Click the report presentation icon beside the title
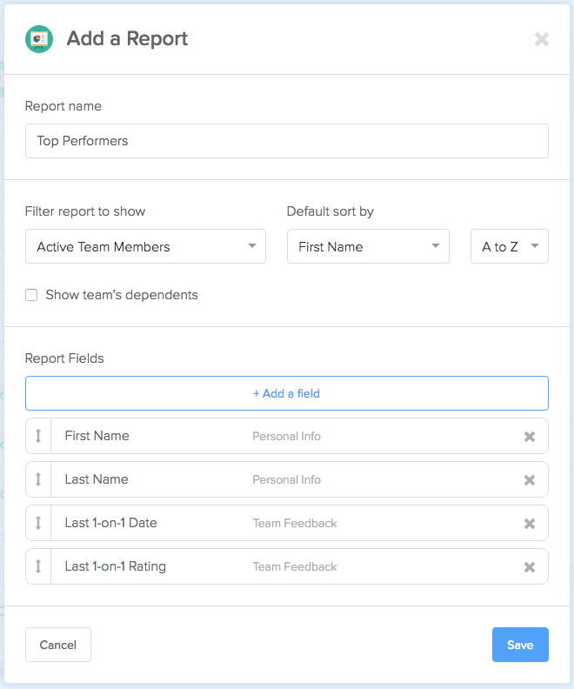The width and height of the screenshot is (574, 689). [39, 39]
